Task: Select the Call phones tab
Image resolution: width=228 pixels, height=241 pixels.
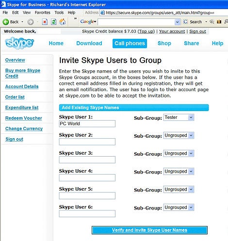Action: pyautogui.click(x=130, y=43)
